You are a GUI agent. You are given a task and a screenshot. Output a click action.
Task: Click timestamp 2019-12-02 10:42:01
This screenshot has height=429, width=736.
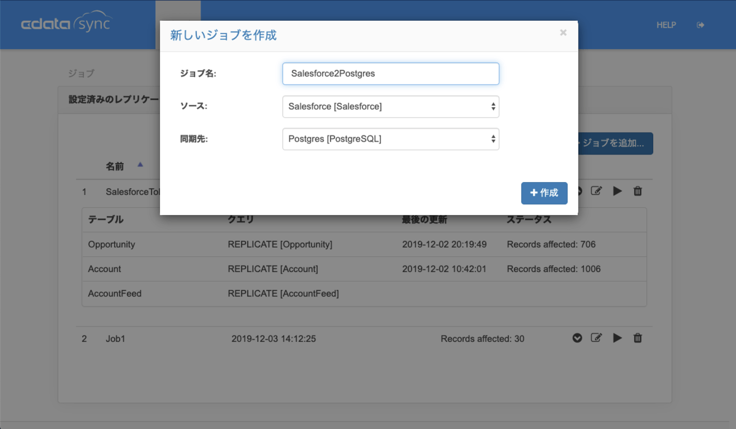[445, 269]
